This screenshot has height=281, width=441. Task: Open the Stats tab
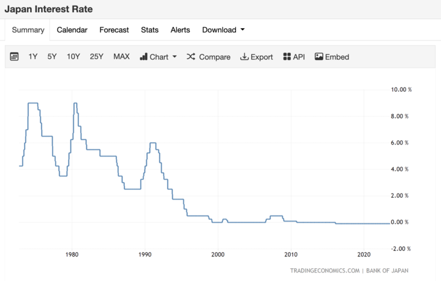(149, 30)
